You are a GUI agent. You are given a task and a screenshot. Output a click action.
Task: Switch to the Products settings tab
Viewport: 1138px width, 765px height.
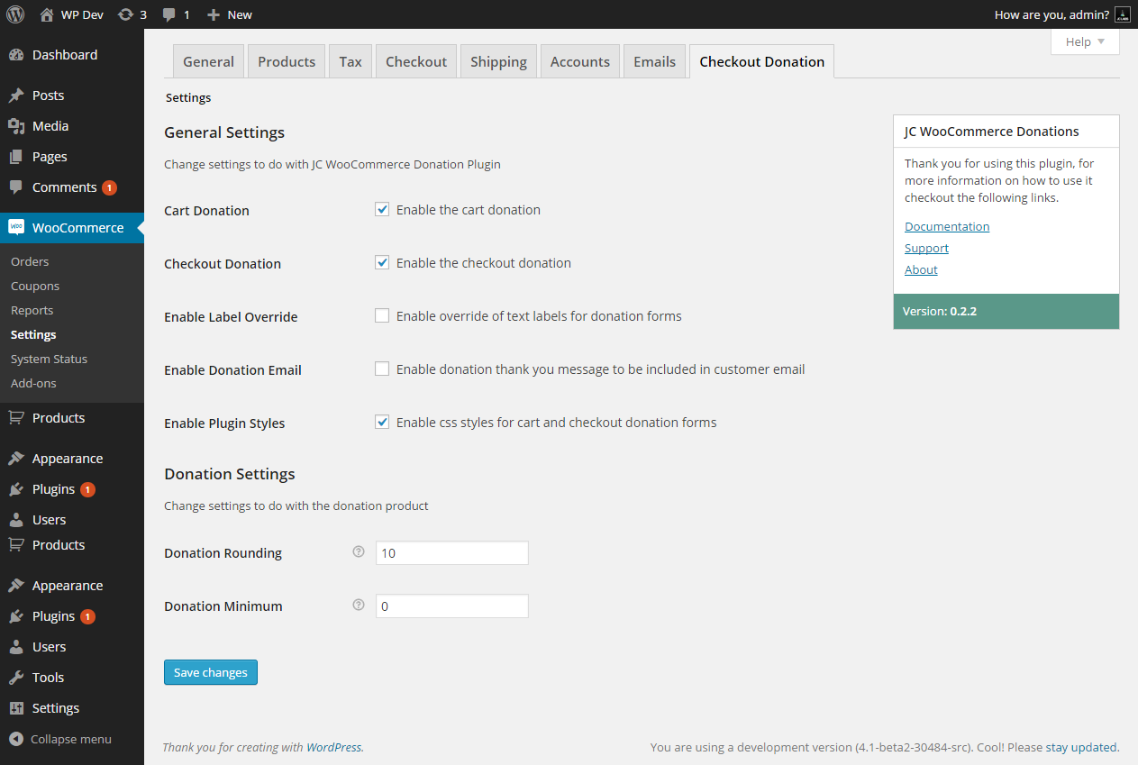coord(287,61)
